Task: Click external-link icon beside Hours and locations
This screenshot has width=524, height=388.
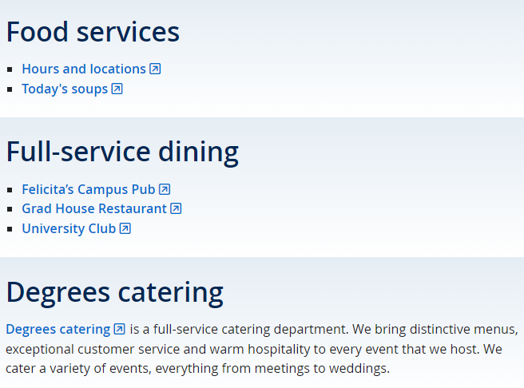Action: tap(155, 69)
